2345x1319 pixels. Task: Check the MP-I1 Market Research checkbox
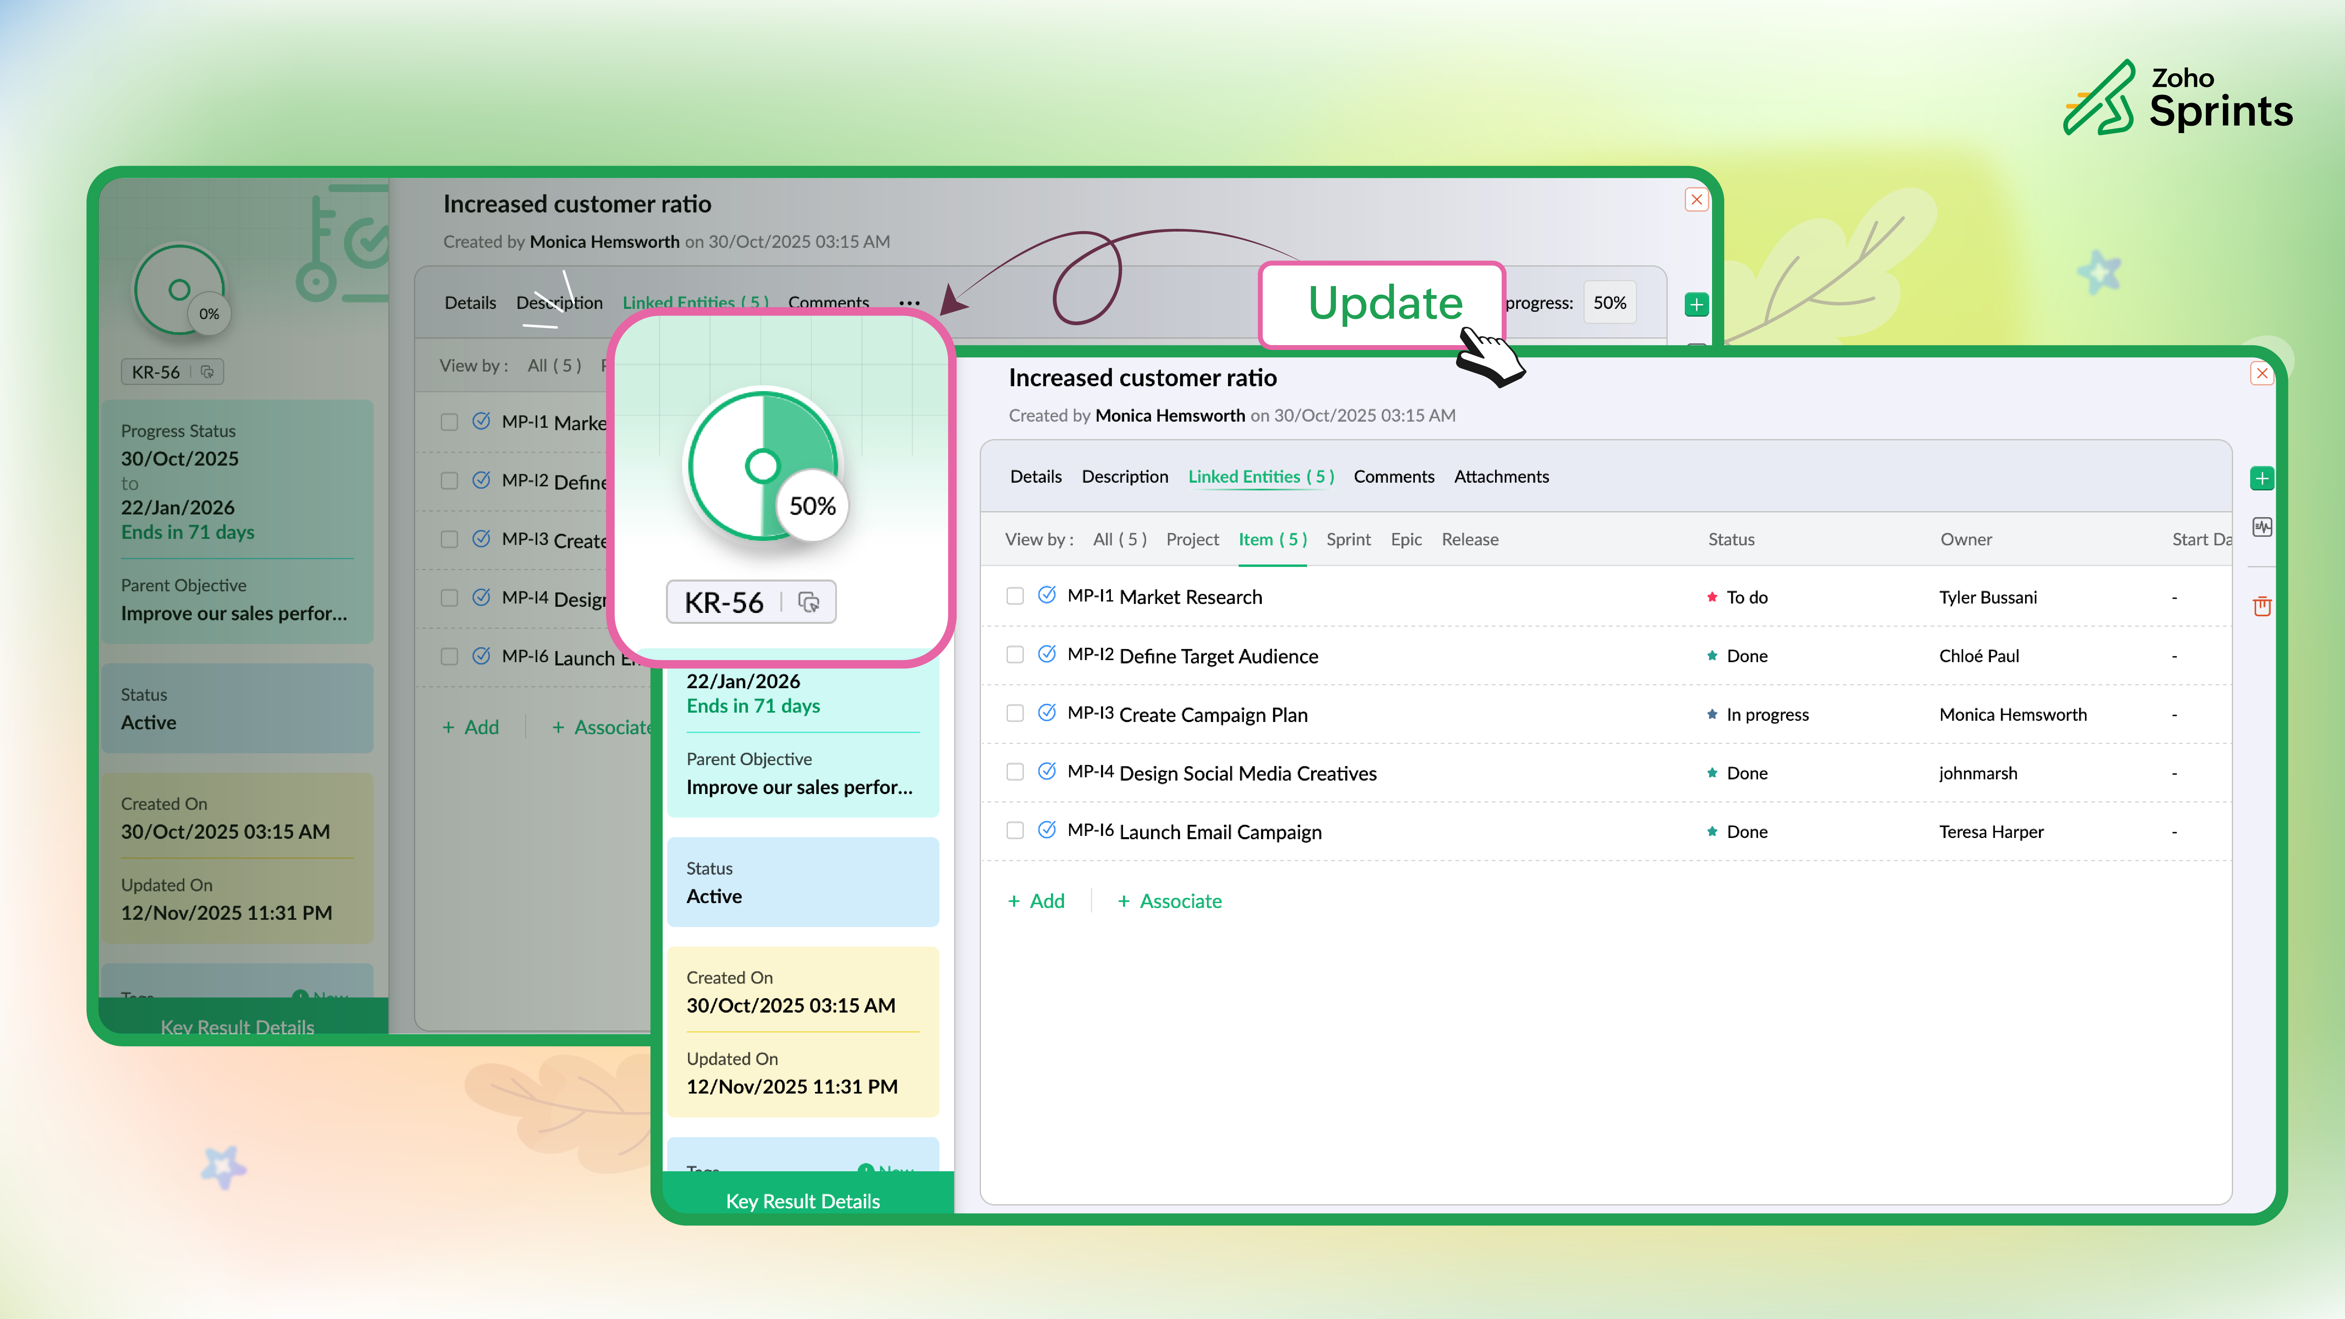1015,596
